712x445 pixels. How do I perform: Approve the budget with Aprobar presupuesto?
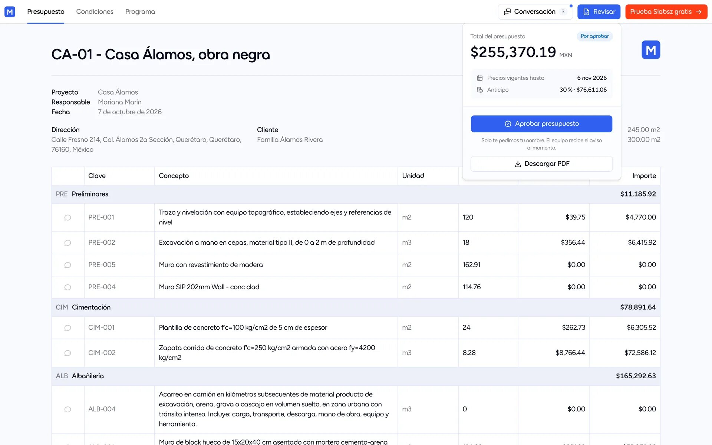pyautogui.click(x=541, y=124)
